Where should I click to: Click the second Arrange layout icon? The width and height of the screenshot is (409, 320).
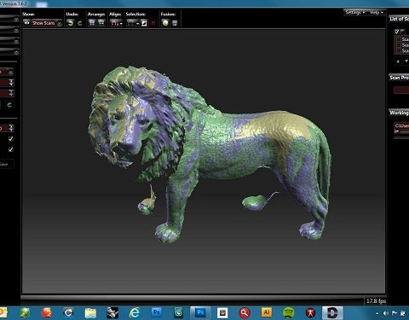(101, 23)
